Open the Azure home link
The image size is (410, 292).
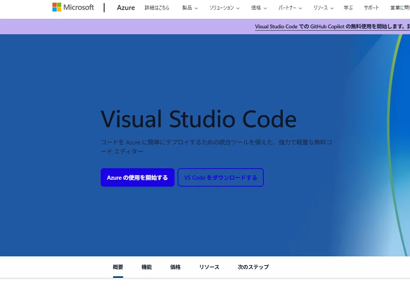click(126, 8)
